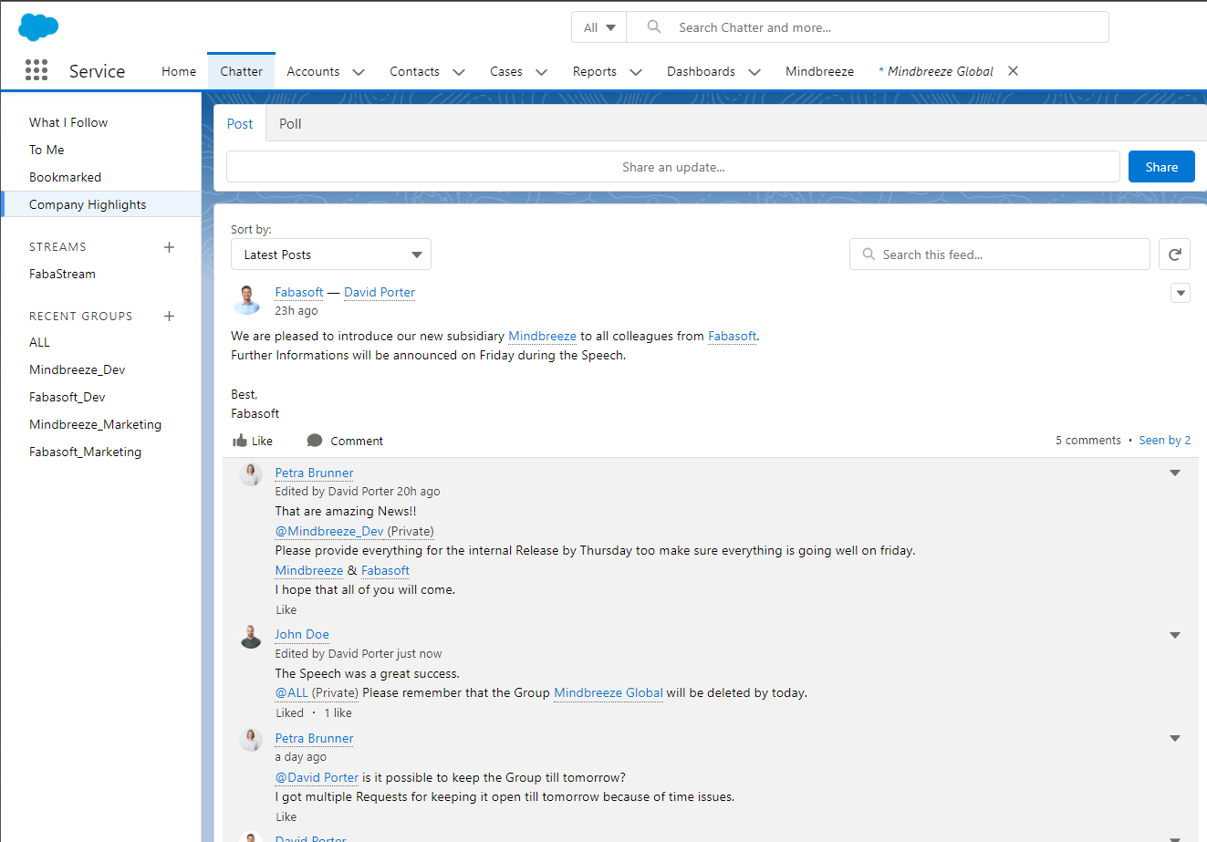
Task: Click the Search this feed field
Action: coord(1000,255)
